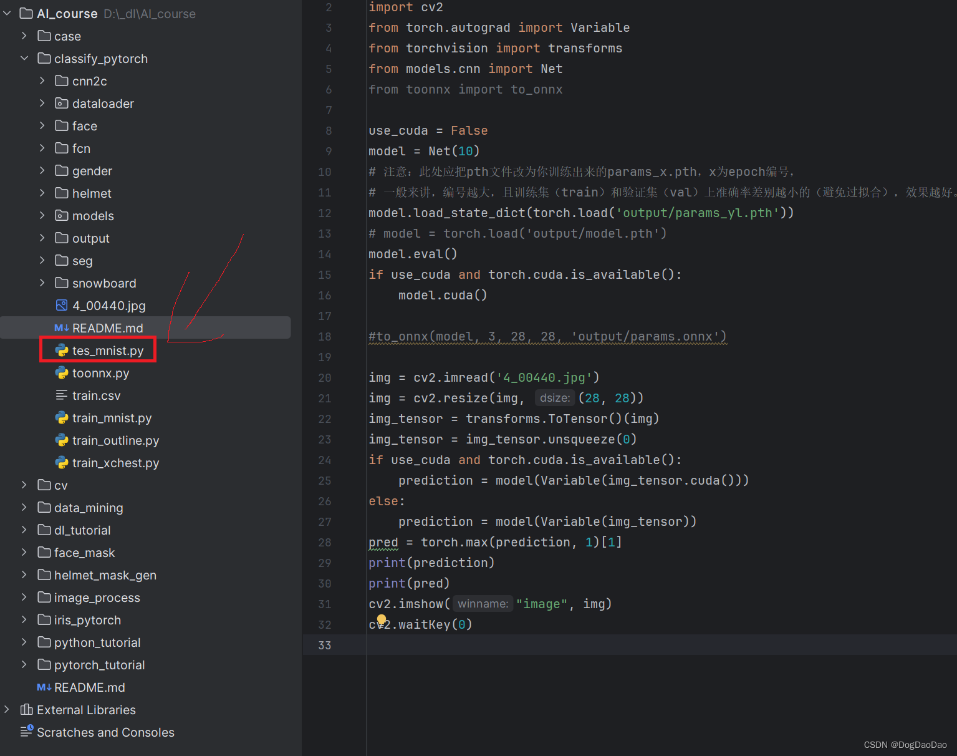Screen dimensions: 957x756
Task: Expand the gender folder chevron
Action: point(42,170)
